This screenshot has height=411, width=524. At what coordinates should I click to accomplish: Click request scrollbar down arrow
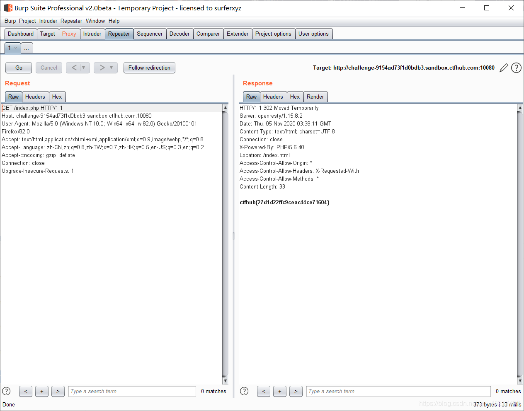(x=226, y=381)
